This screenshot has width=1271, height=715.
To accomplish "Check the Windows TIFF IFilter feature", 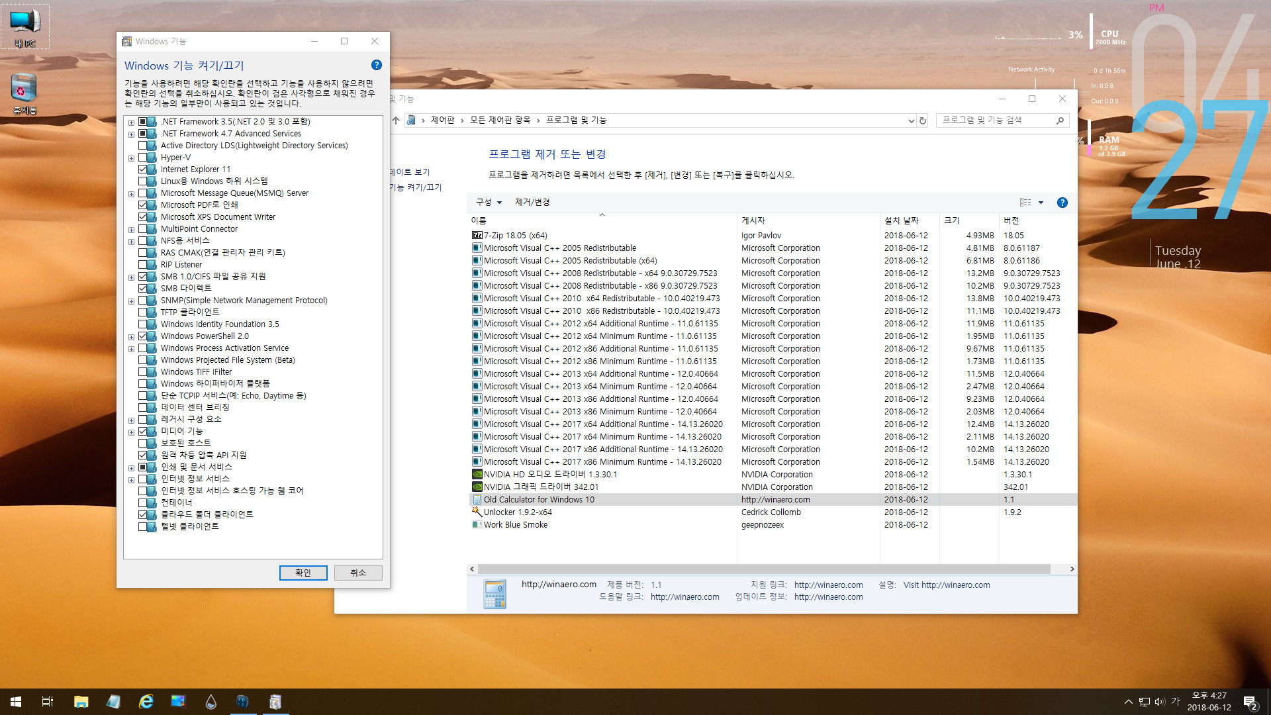I will click(142, 372).
